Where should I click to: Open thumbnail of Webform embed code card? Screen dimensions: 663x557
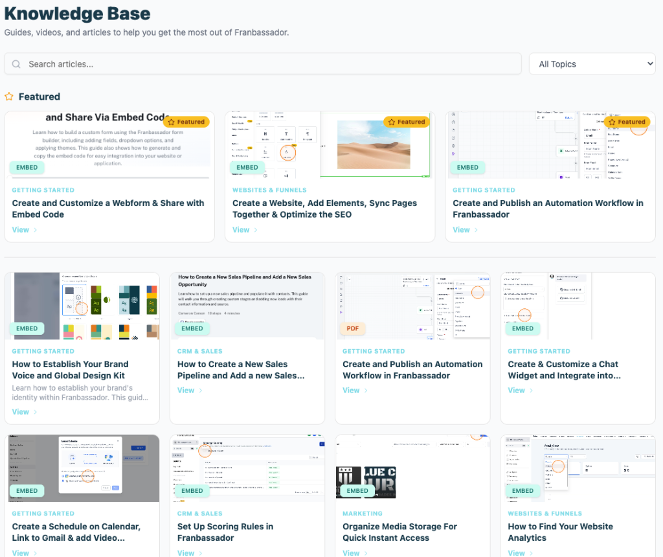click(x=109, y=144)
